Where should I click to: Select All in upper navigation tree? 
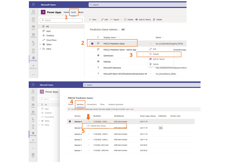[61, 26]
